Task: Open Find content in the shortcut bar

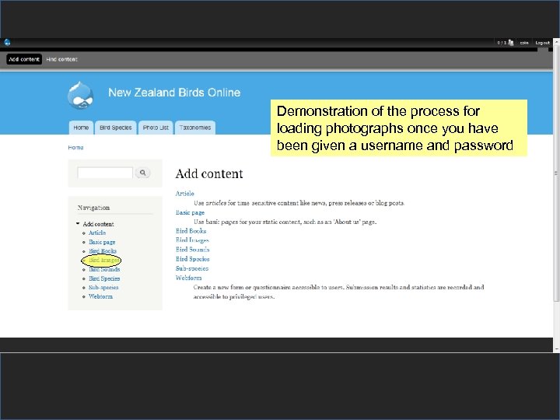Action: point(61,59)
